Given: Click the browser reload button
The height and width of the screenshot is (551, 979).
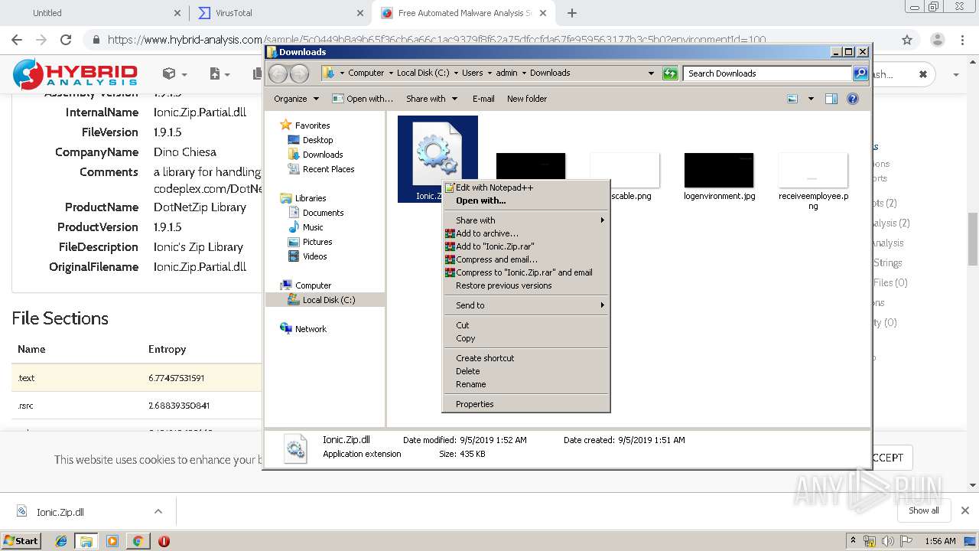Looking at the screenshot, I should (x=66, y=40).
